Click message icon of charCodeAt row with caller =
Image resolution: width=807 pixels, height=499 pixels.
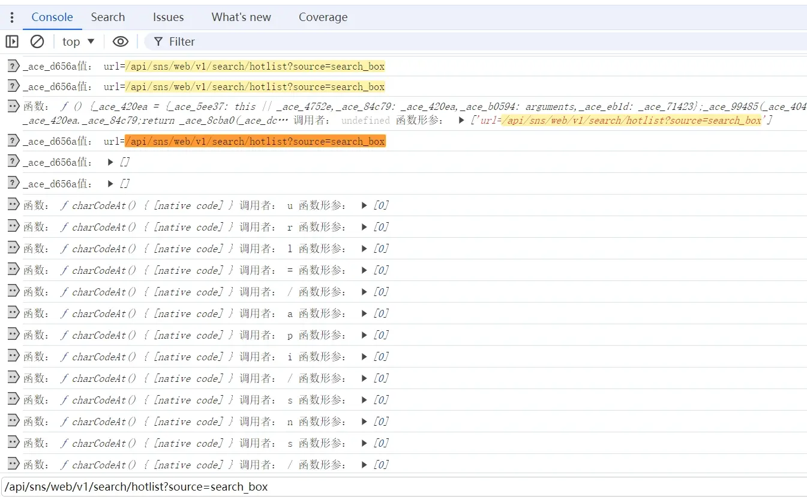pos(13,270)
